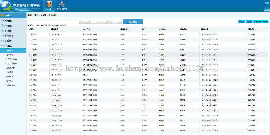Select phone number 13884196283 cell
Image resolution: width=270 pixels, height=135 pixels.
click(57, 34)
